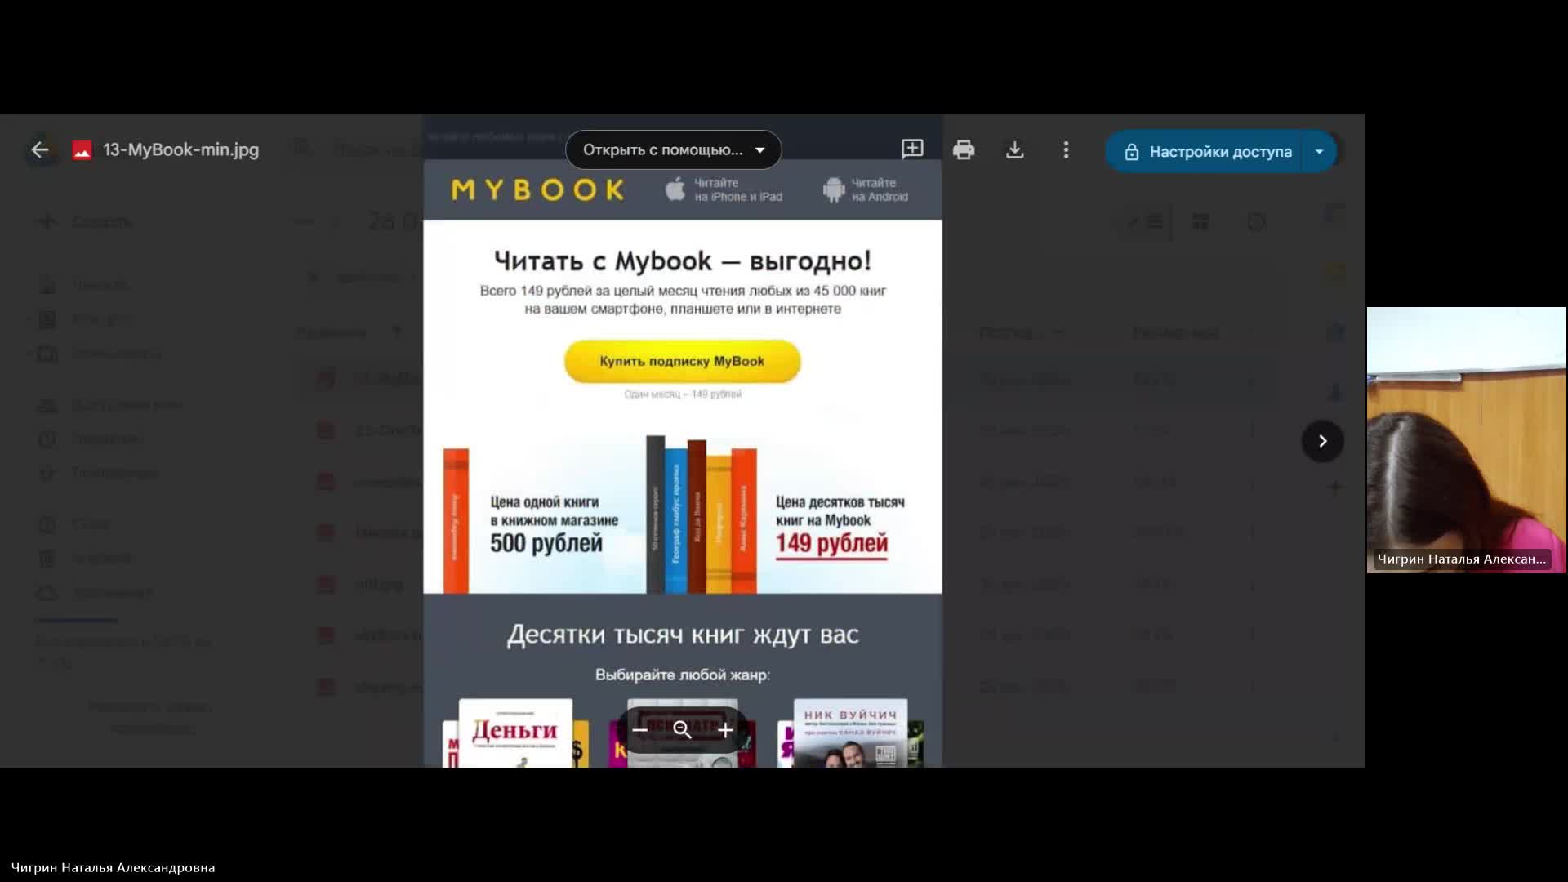
Task: Add a comment with the plus icon
Action: pos(912,149)
